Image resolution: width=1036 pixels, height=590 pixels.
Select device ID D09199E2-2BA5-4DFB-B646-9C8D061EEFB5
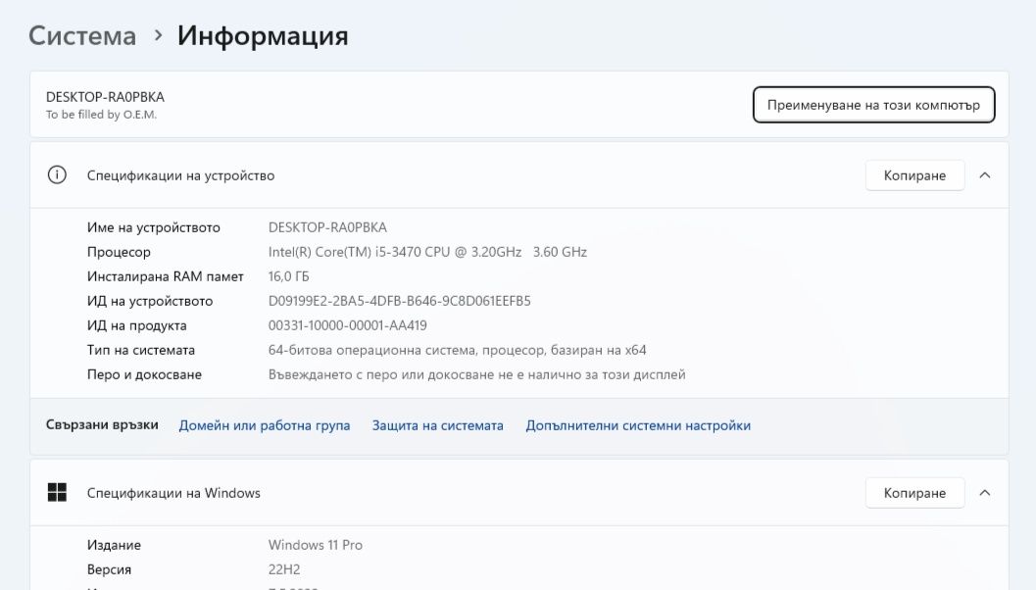point(399,301)
